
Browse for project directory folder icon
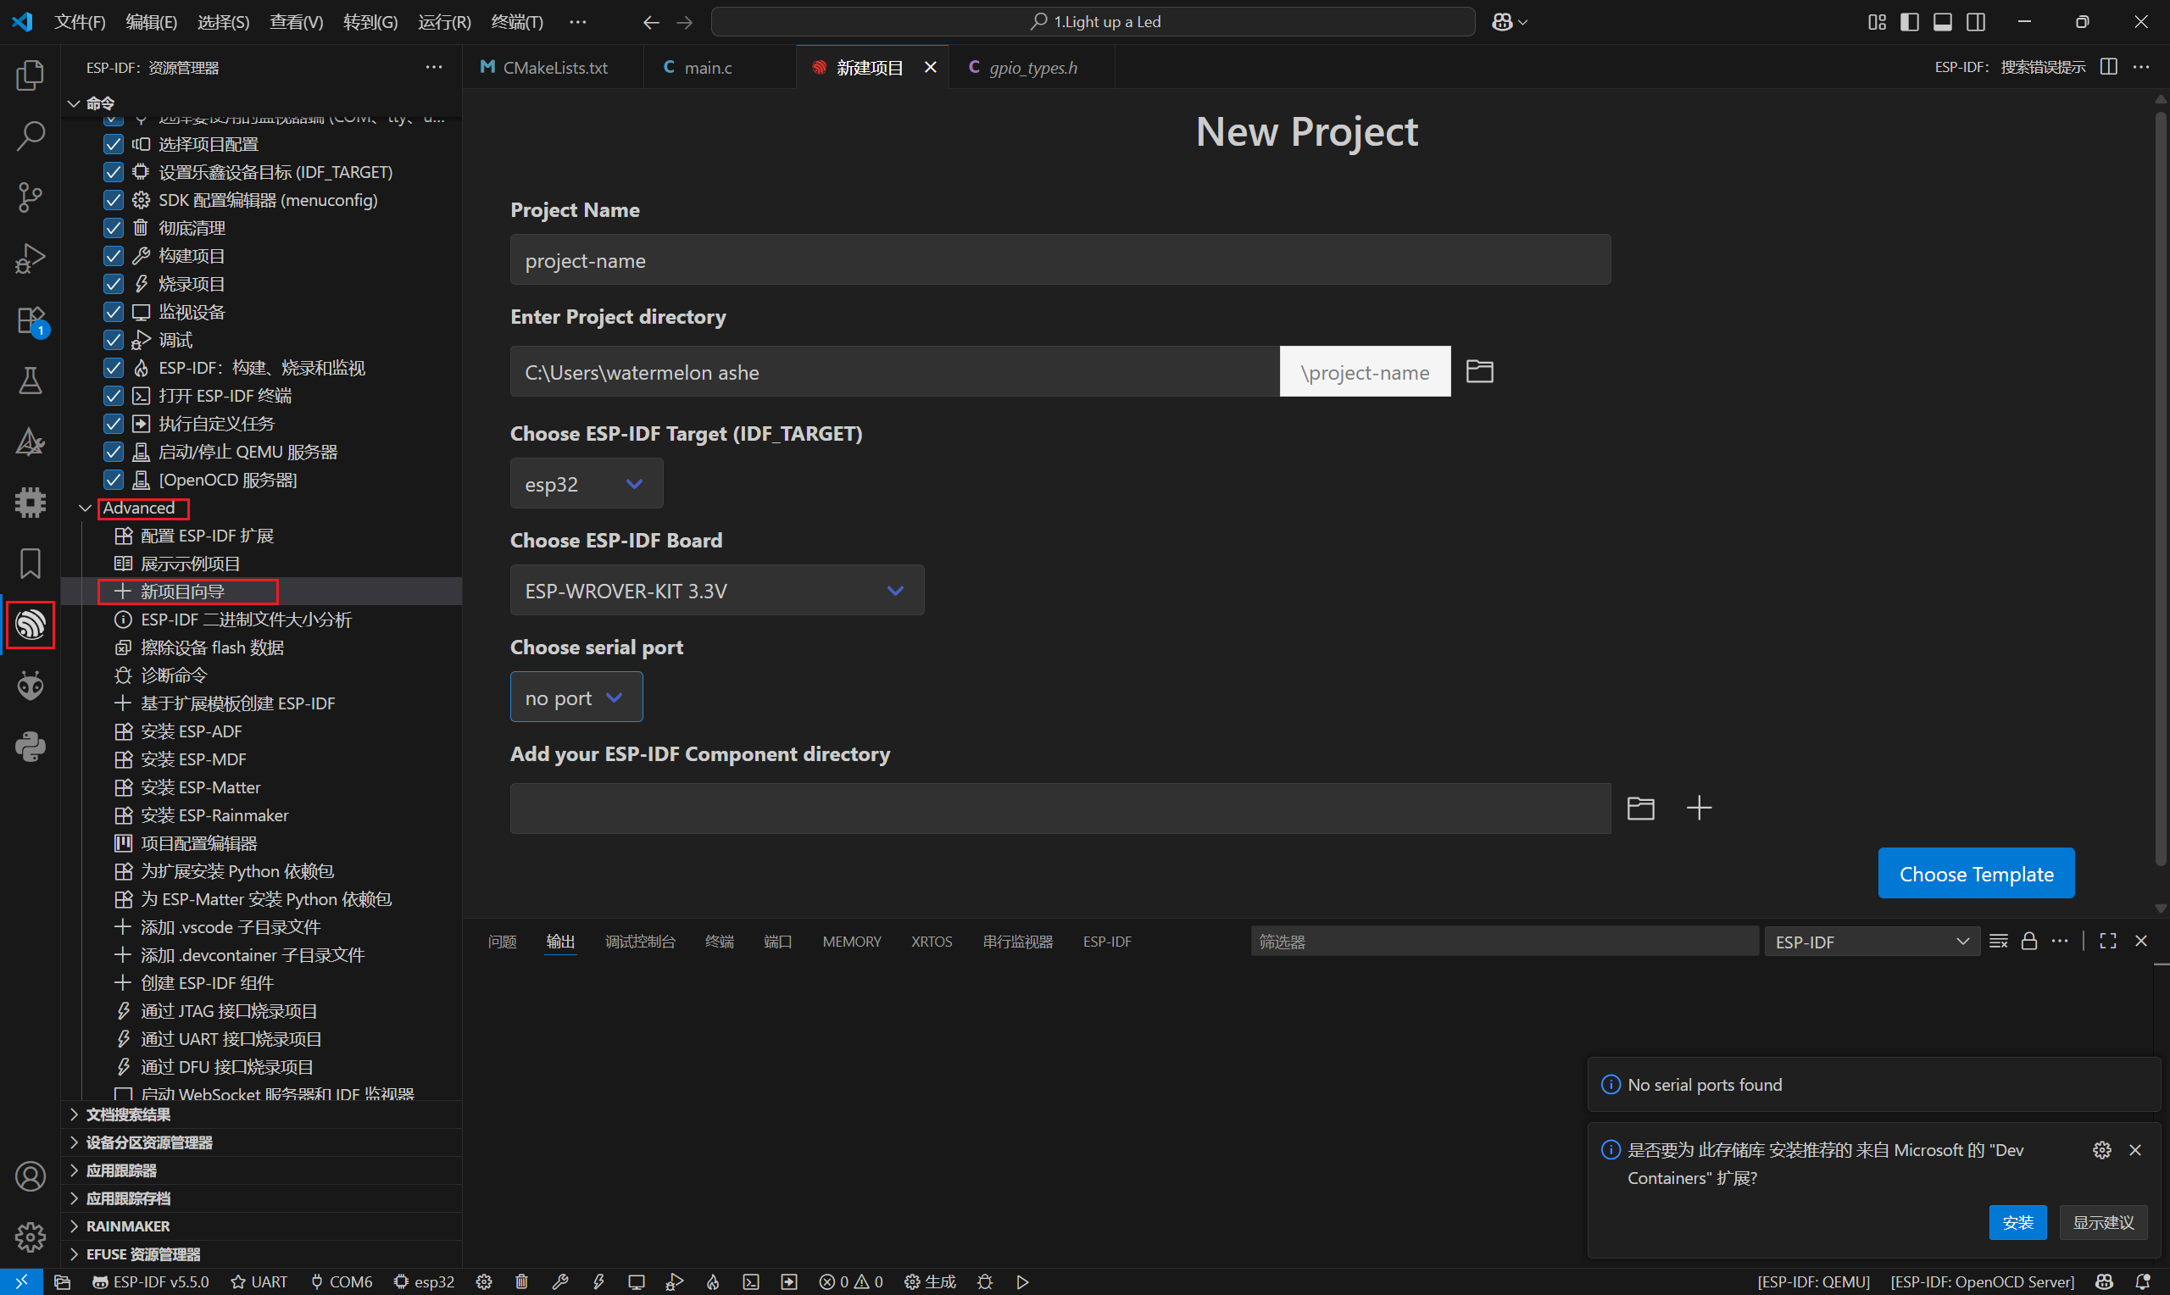coord(1479,372)
